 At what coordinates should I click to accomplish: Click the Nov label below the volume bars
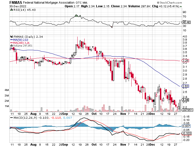pyautogui.click(x=123, y=114)
